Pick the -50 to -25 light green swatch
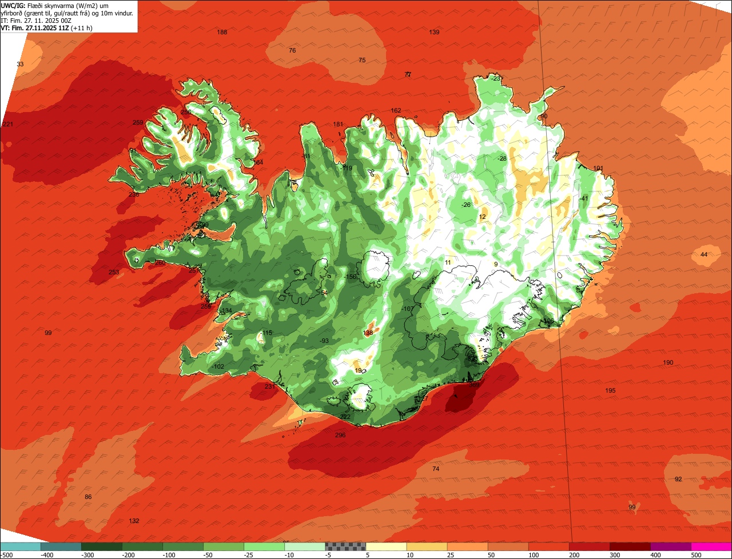 tap(224, 546)
